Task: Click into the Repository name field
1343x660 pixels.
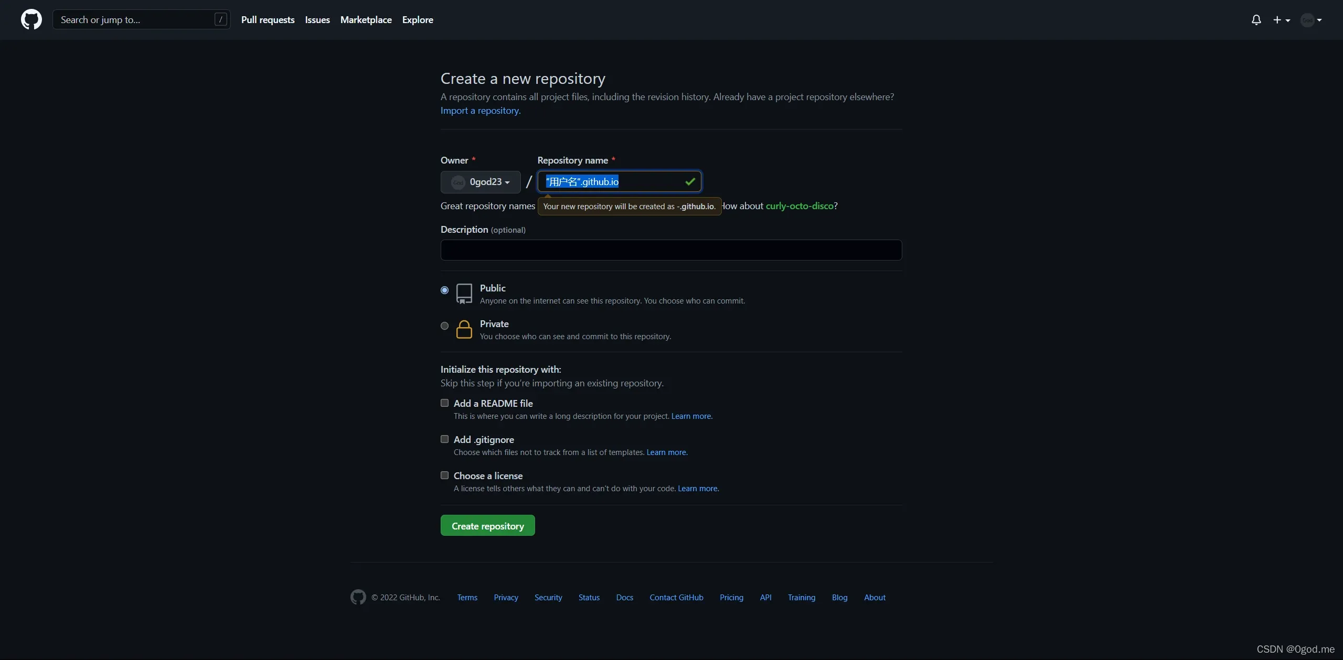Action: [x=619, y=181]
